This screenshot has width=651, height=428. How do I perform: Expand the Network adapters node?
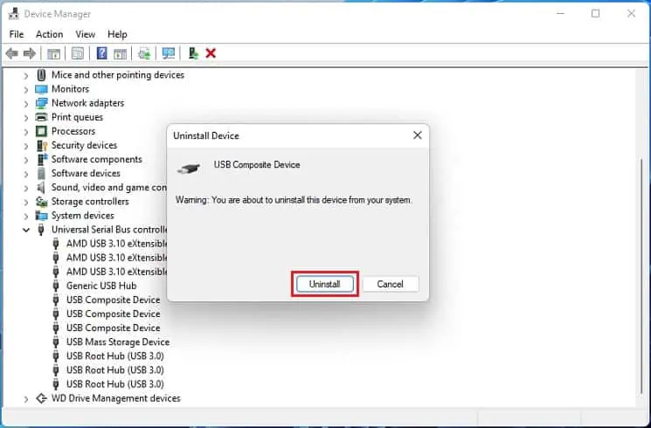point(26,104)
